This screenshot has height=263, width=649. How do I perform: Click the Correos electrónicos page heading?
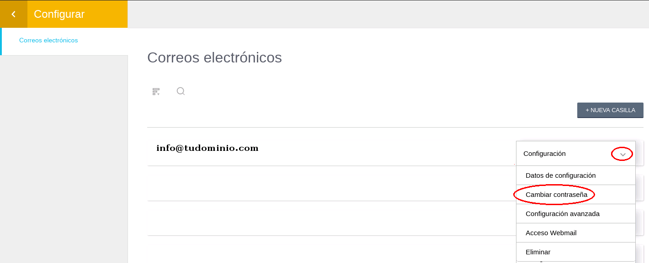click(214, 57)
